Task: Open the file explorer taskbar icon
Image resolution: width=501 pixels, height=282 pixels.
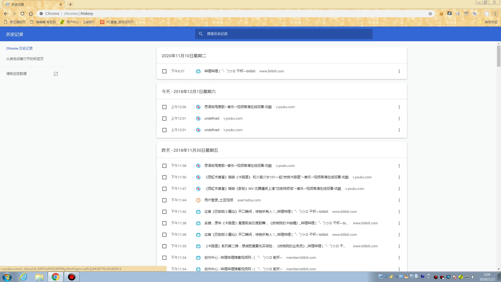Action: click(39, 277)
